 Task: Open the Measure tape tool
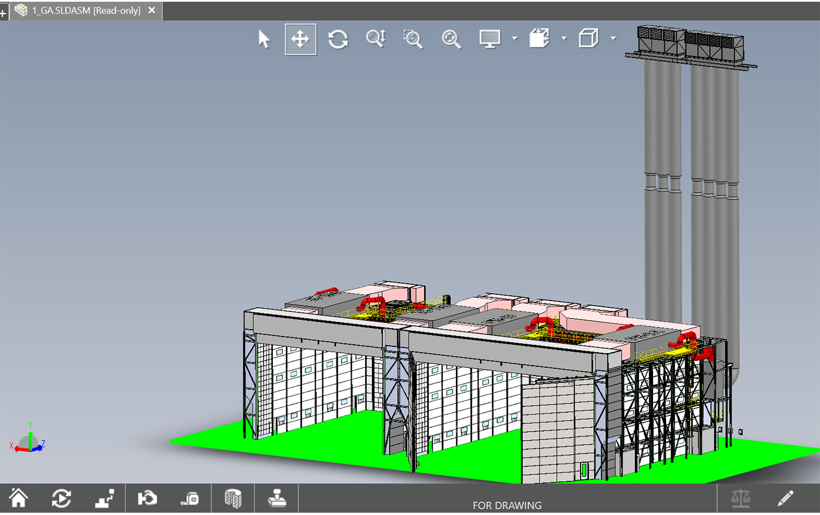pos(190,499)
